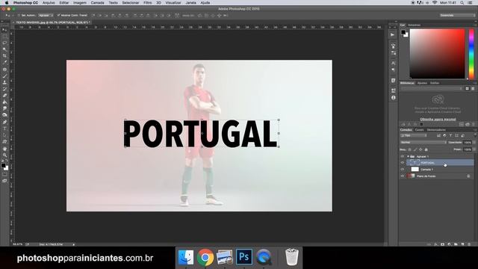Select the Spot Healing Brush tool
The height and width of the screenshot is (269, 478).
pyautogui.click(x=4, y=69)
